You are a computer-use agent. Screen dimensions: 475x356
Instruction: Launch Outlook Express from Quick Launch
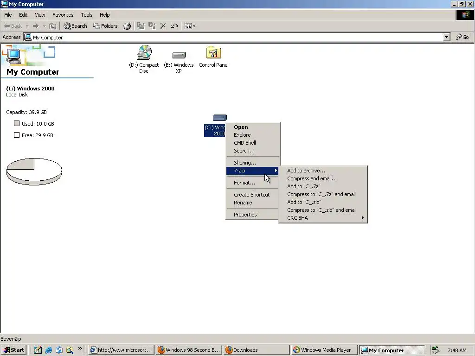(x=59, y=350)
